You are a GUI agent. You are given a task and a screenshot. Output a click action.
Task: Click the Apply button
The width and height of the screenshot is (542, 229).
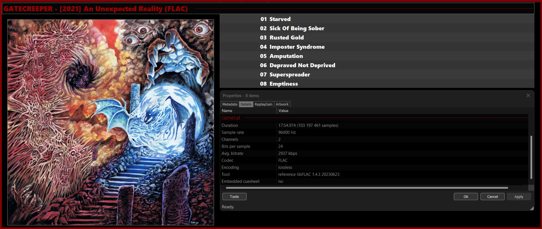click(519, 197)
